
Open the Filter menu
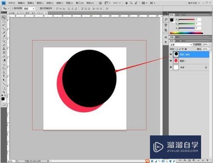click(x=60, y=3)
